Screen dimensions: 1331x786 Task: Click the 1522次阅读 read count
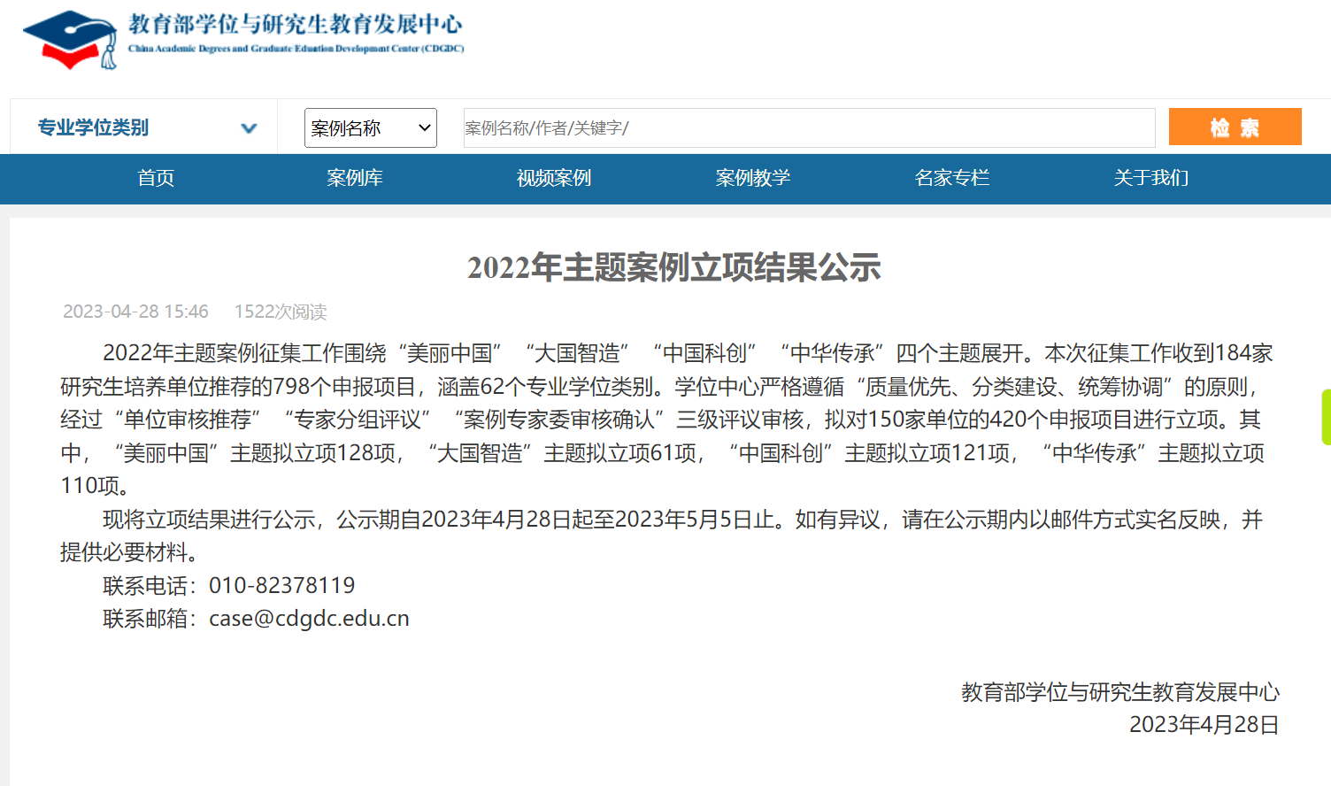coord(281,312)
